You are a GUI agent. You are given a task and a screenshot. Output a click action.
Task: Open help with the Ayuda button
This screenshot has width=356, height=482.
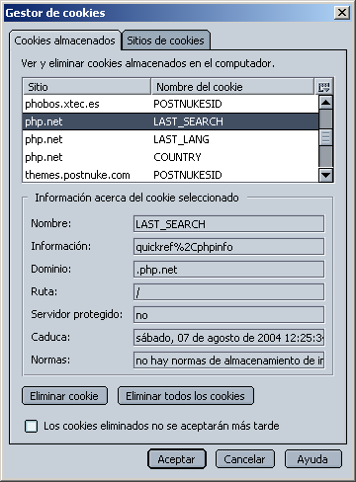312,459
